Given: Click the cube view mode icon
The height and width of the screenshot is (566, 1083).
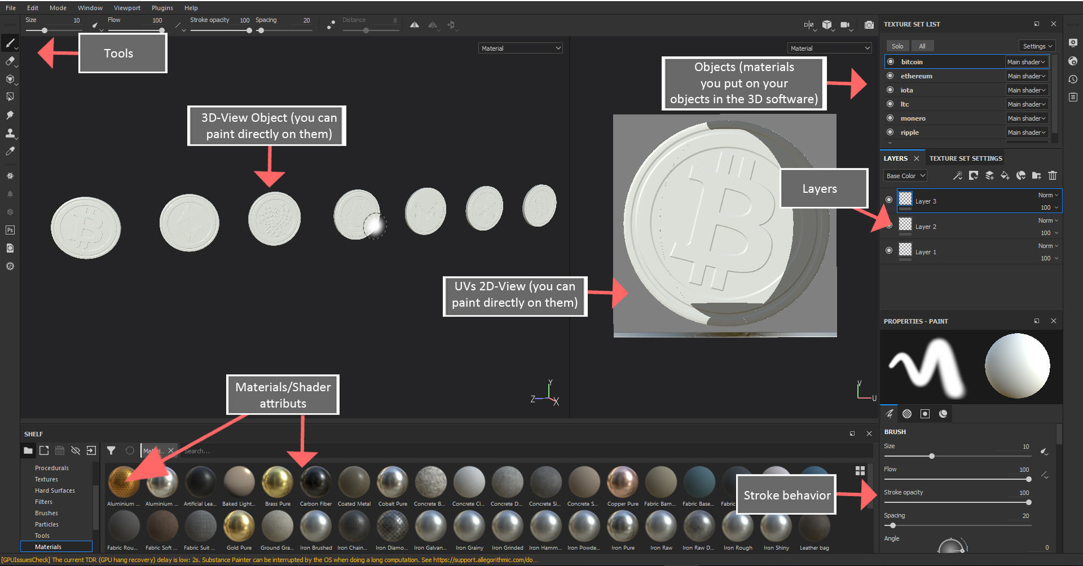Looking at the screenshot, I should coord(827,25).
